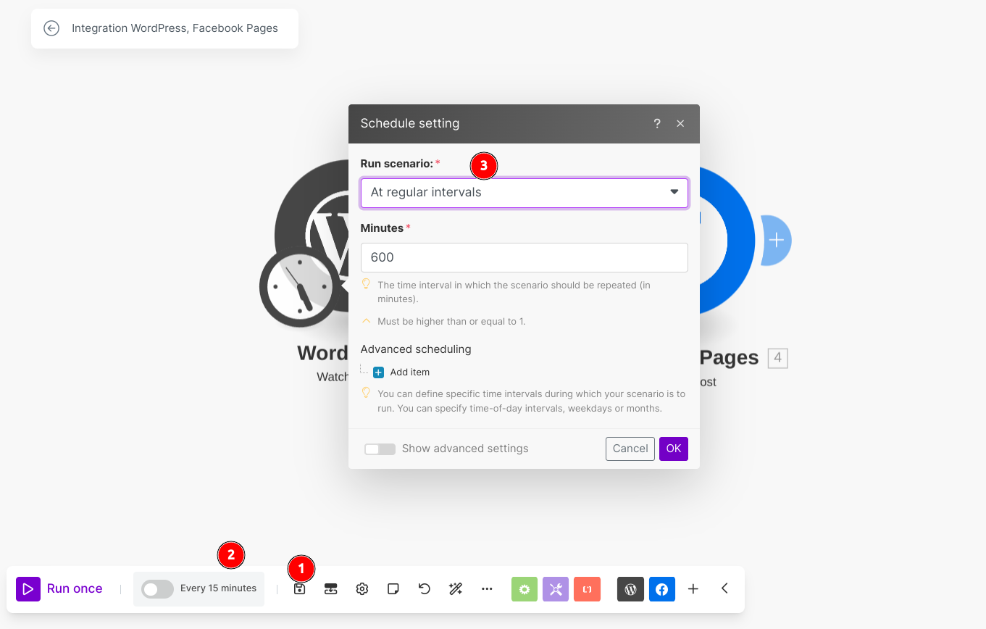Enable the Every 15 minutes scheduling toggle
Image resolution: width=986 pixels, height=629 pixels.
click(x=157, y=589)
